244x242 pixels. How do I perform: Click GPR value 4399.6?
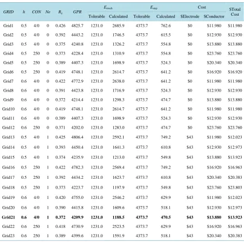[x=77, y=236]
